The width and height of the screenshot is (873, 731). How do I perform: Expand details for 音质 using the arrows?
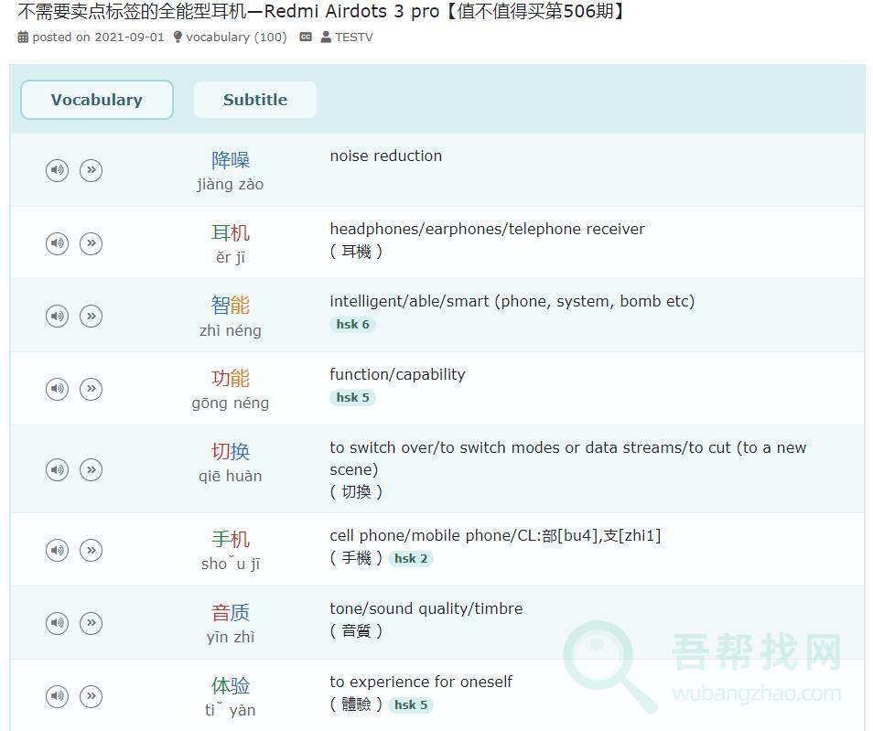pyautogui.click(x=91, y=623)
